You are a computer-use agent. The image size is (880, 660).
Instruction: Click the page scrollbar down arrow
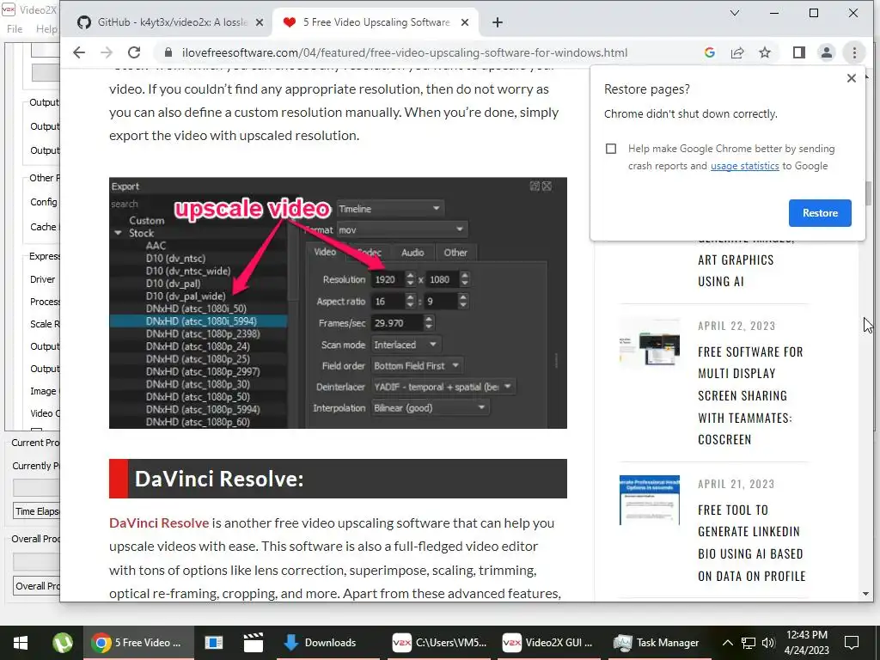(865, 594)
